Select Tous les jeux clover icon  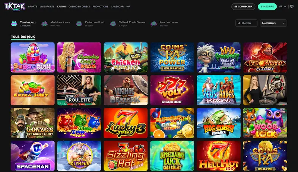click(14, 23)
